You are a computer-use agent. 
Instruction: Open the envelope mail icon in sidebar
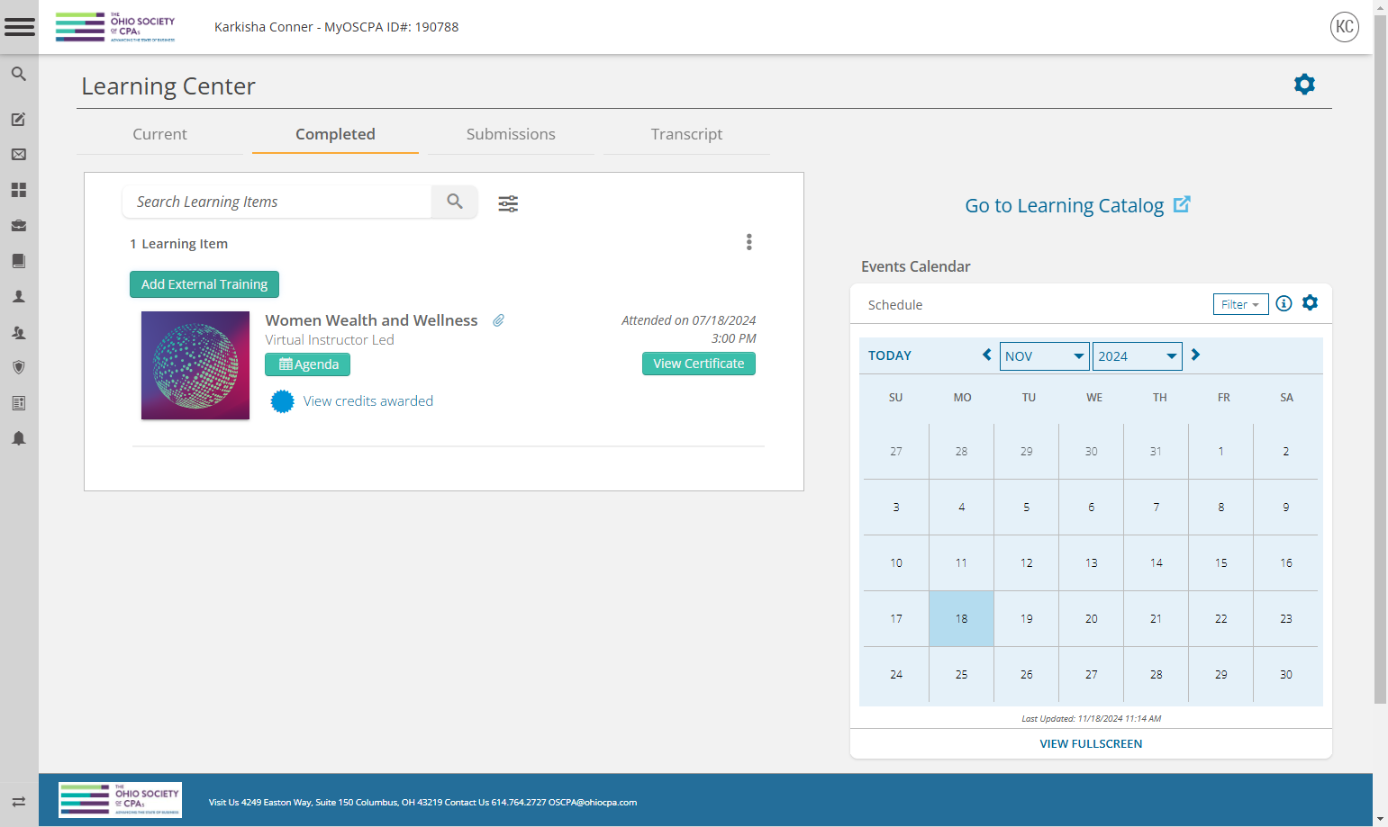[18, 155]
